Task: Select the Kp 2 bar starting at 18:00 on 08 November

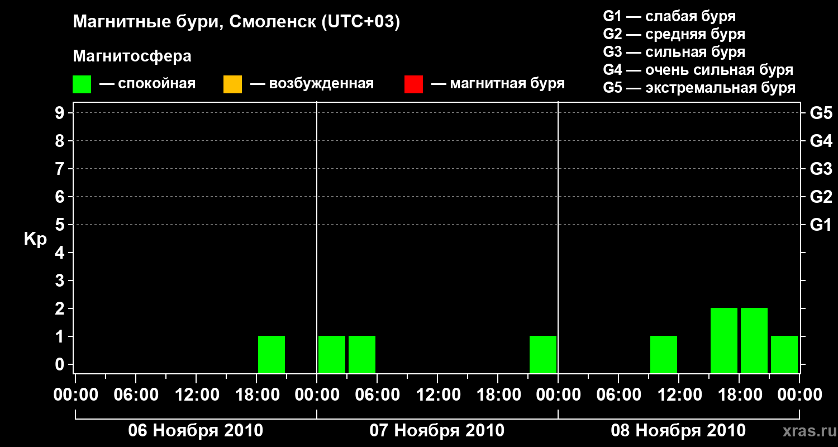Action: (x=754, y=340)
